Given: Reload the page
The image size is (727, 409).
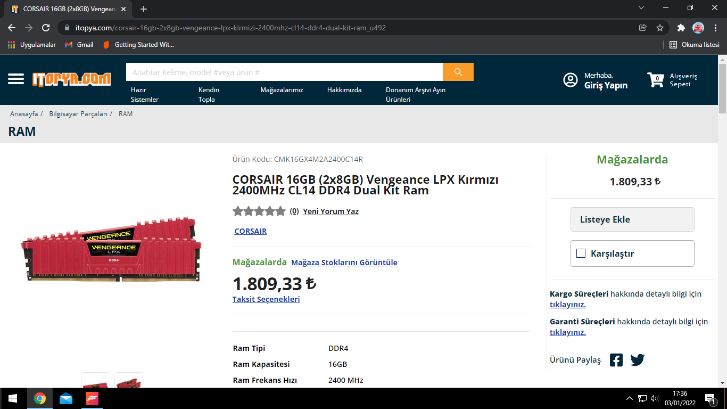Looking at the screenshot, I should click(46, 28).
